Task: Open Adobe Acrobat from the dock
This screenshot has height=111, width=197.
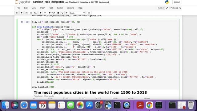Action: [x=140, y=105]
